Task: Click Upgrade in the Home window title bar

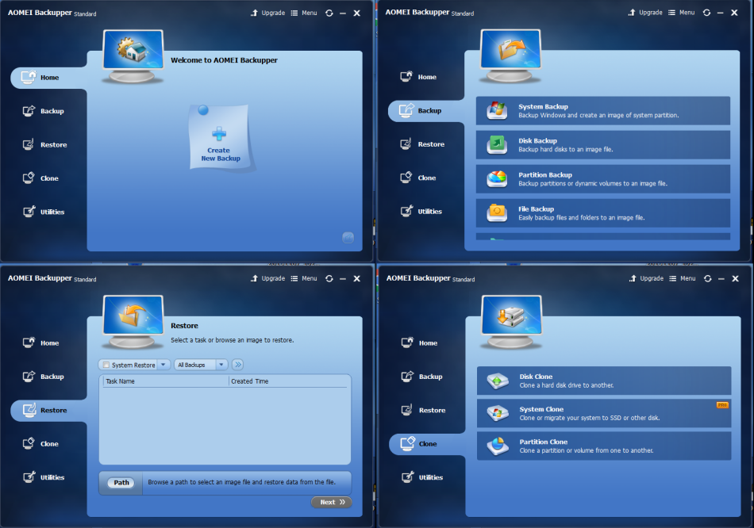Action: tap(267, 13)
